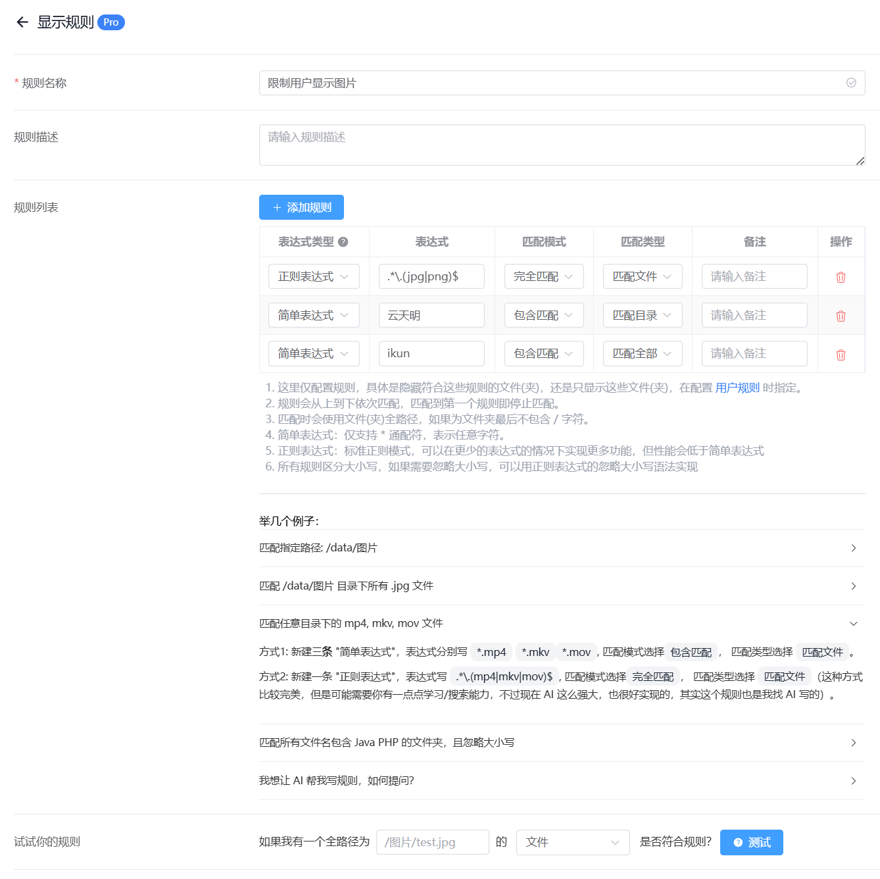Screen dimensions: 880x879
Task: Expand 匹配 /data/图片 目录下所有 .jpg 文件 example
Action: point(562,586)
